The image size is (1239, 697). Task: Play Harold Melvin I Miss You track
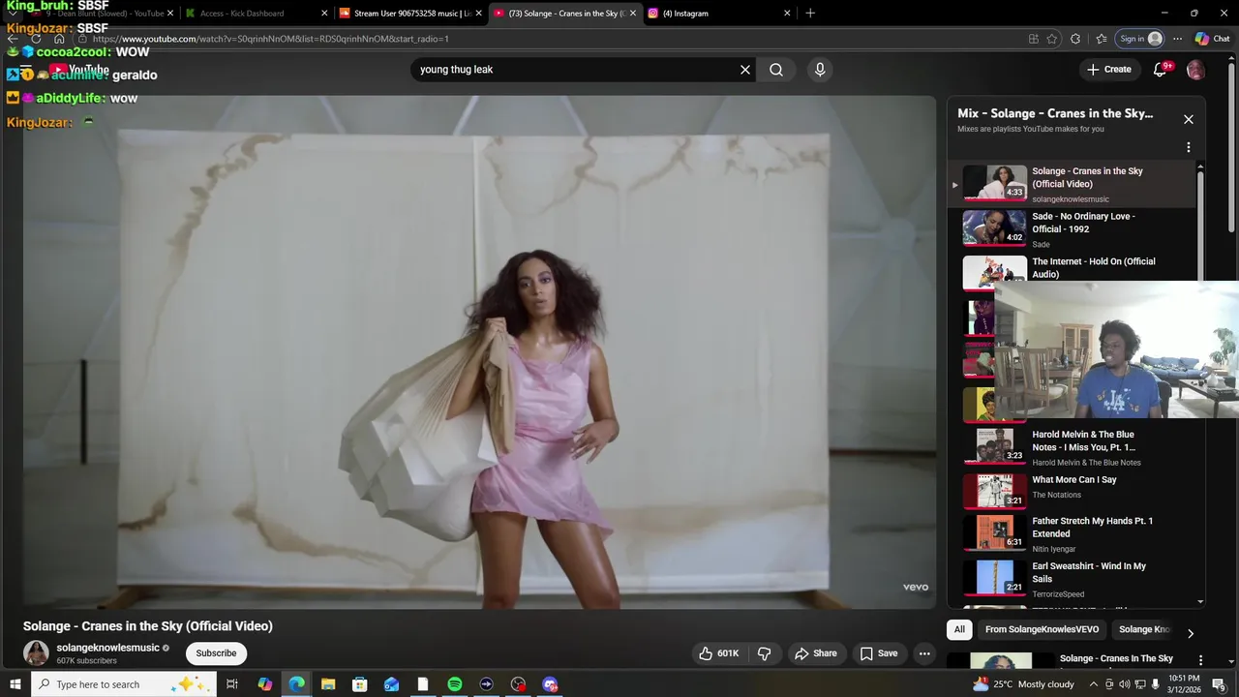[1073, 448]
